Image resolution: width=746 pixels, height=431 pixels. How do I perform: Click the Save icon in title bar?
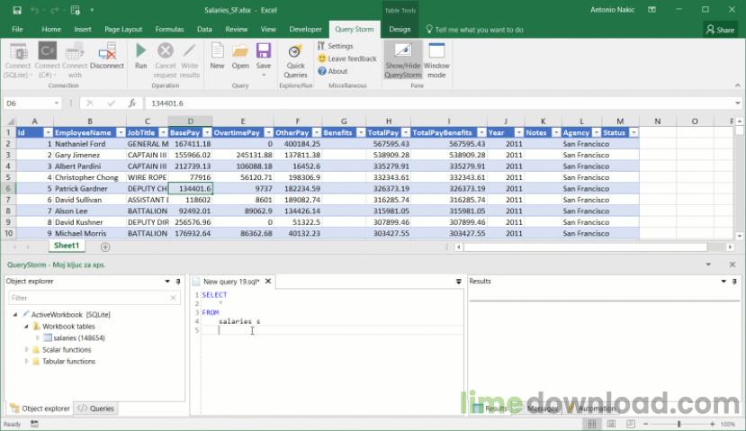[x=17, y=10]
